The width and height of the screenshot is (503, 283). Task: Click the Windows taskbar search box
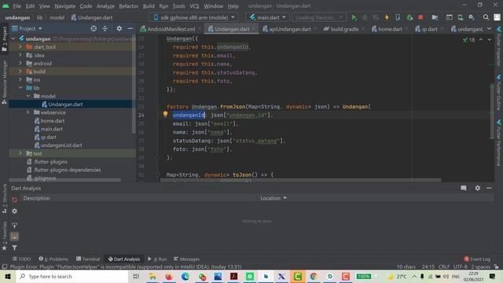(72, 276)
